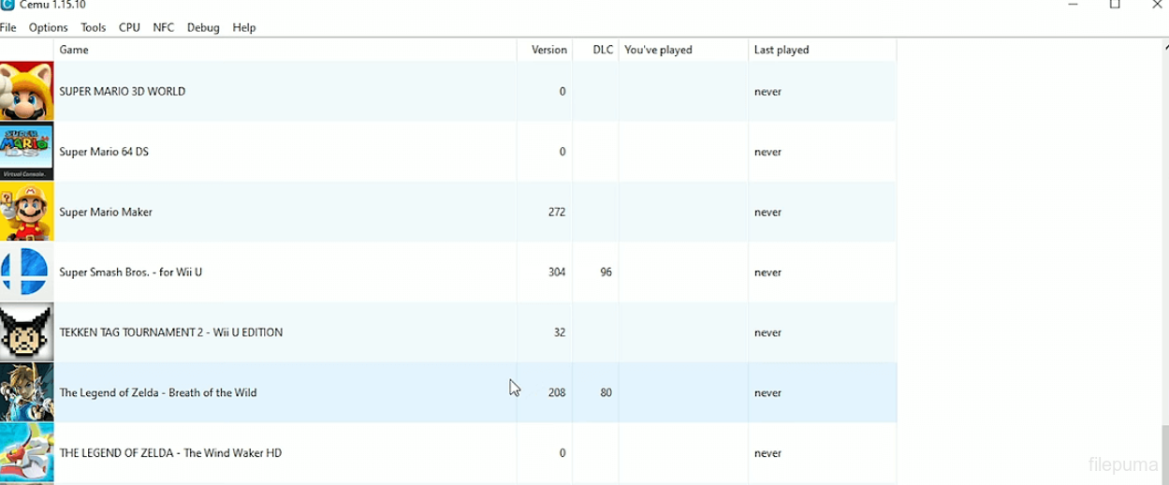The image size is (1169, 485).
Task: Click DLC value 80 for Breath of the Wild
Action: 606,393
